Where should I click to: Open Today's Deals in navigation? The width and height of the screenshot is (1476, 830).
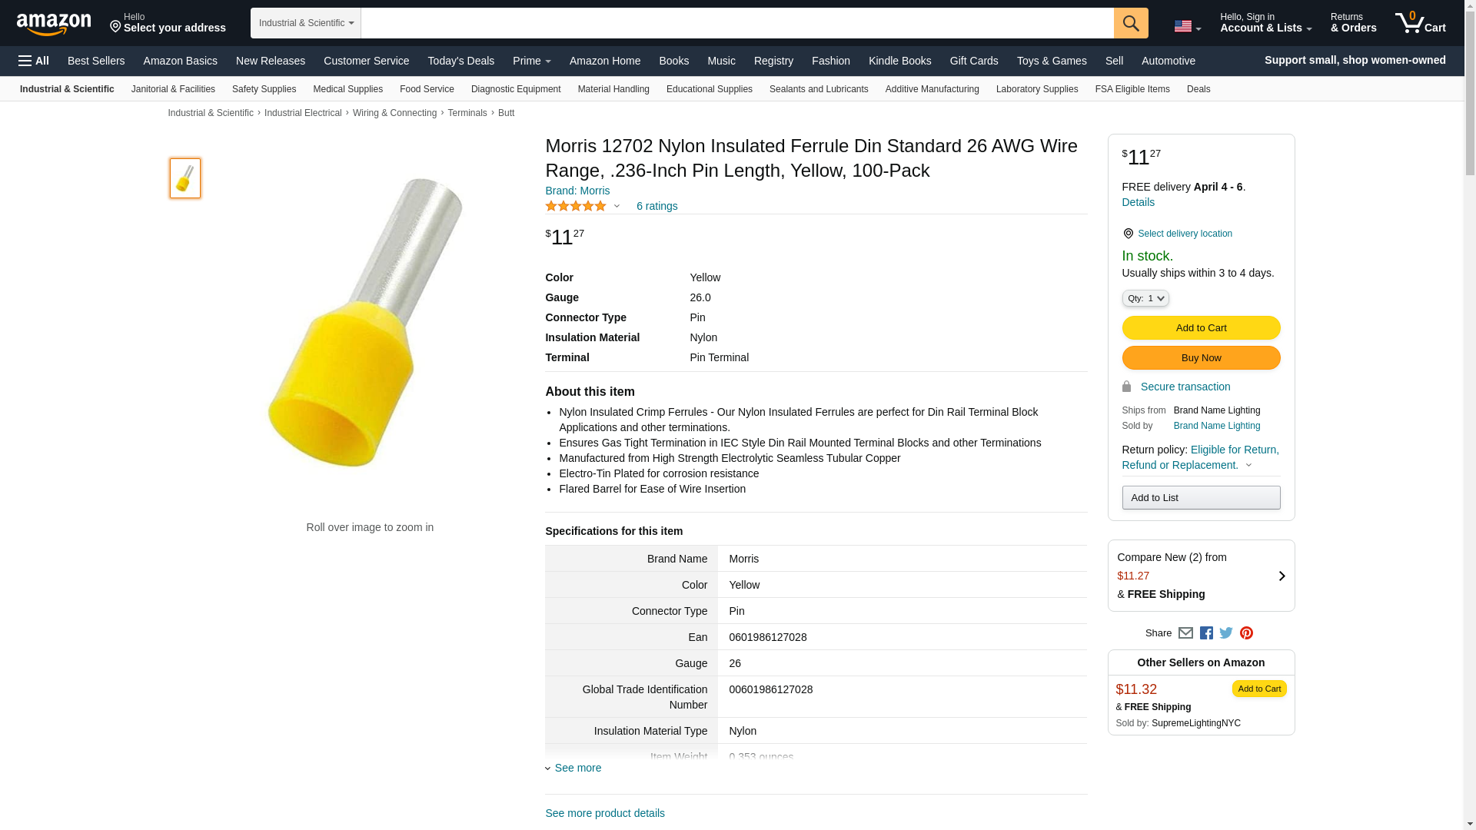coord(460,61)
